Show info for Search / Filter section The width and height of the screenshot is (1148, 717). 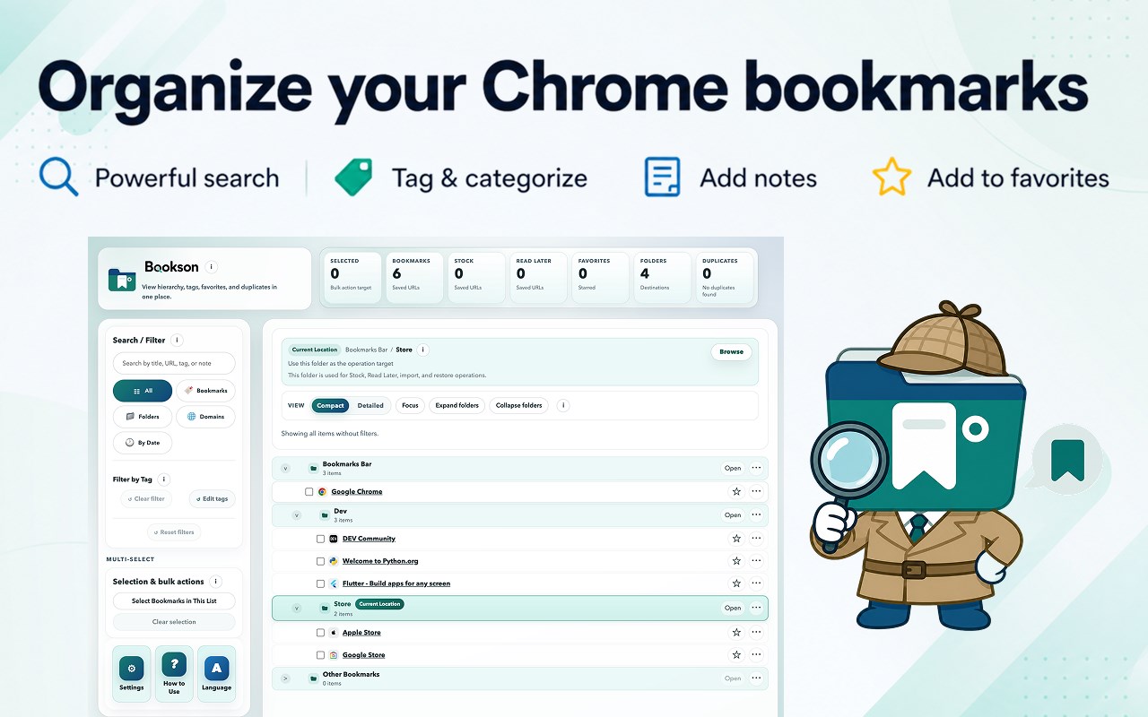click(177, 341)
